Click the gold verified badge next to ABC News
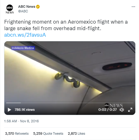 38,7
